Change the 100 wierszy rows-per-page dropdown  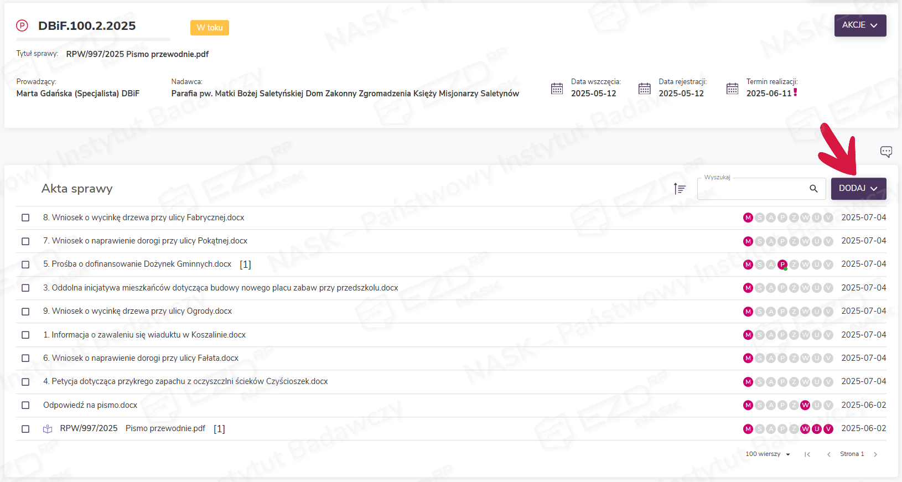[768, 454]
